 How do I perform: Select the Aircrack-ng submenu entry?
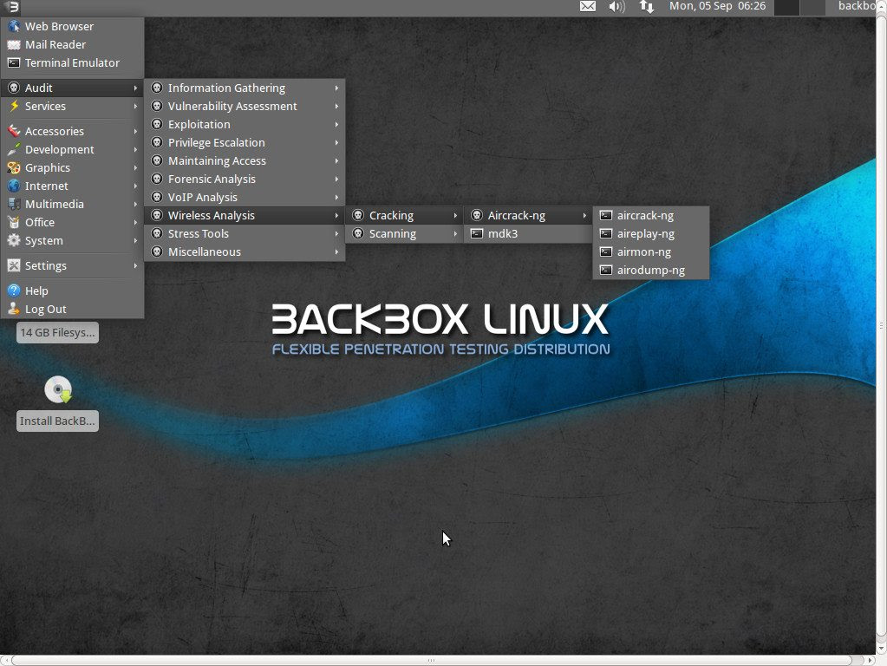528,216
